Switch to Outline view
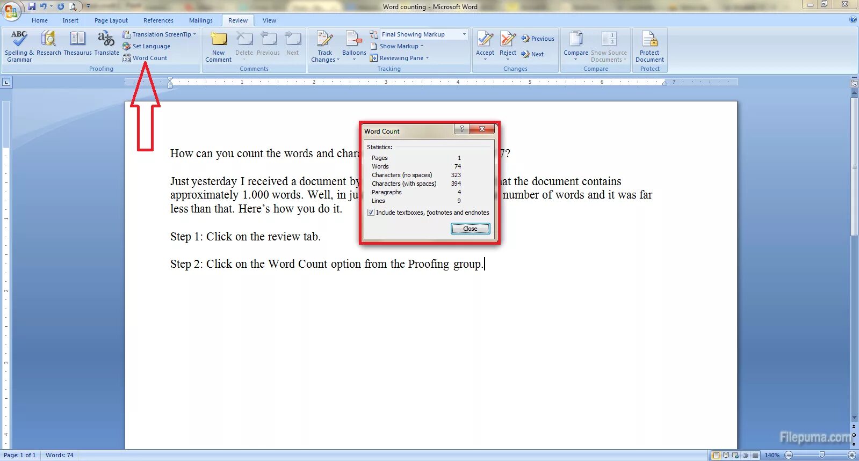The width and height of the screenshot is (859, 461). click(x=745, y=455)
